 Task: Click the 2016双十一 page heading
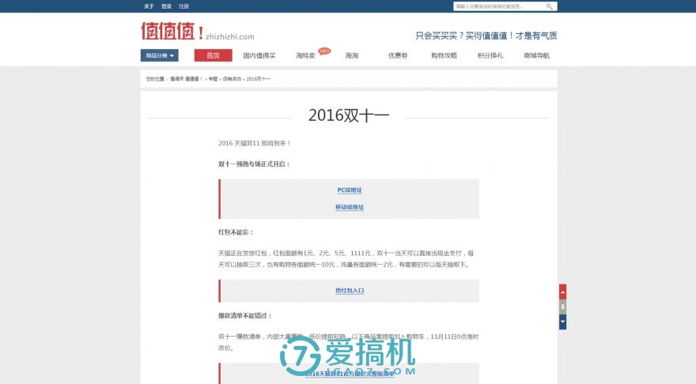(349, 115)
